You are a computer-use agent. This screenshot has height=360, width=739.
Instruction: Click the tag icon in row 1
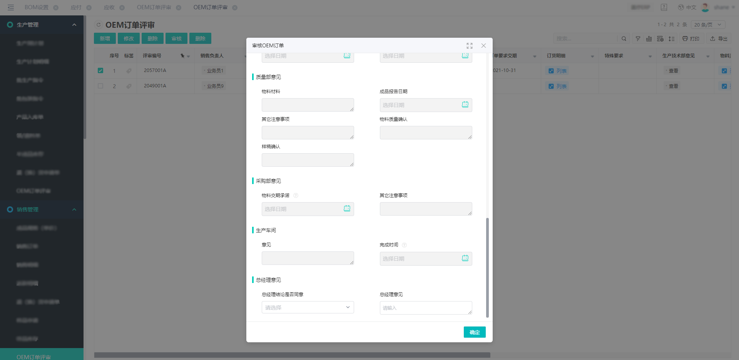click(129, 71)
